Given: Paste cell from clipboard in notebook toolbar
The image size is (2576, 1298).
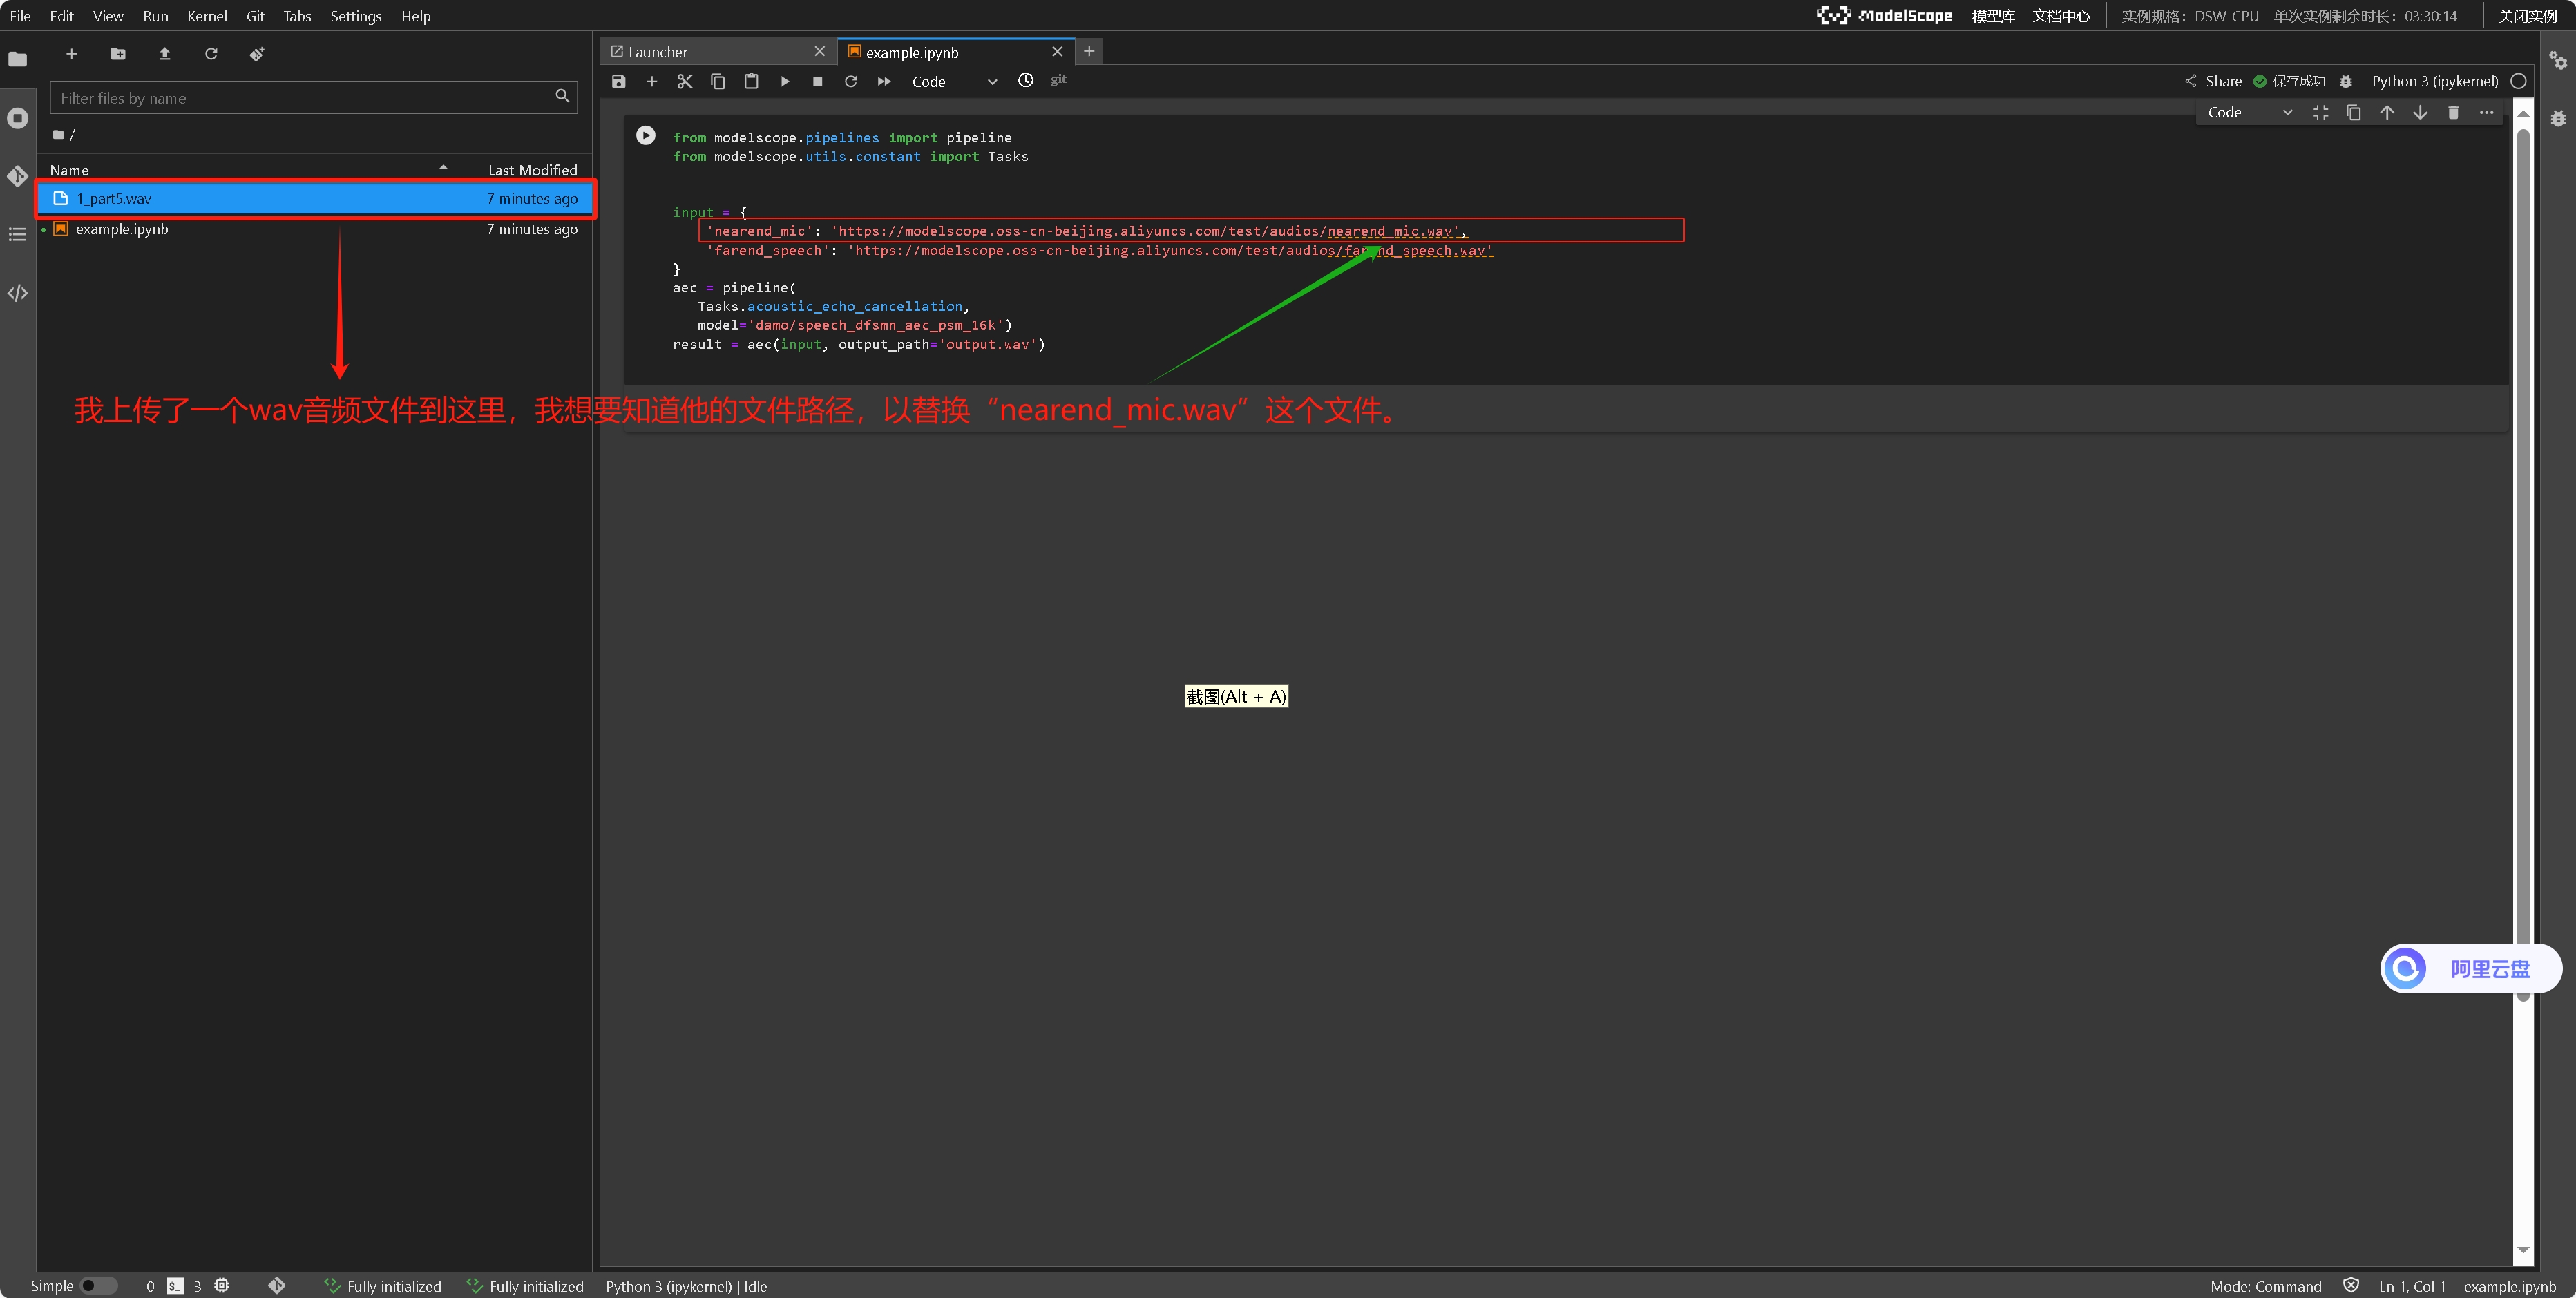Looking at the screenshot, I should coord(751,81).
